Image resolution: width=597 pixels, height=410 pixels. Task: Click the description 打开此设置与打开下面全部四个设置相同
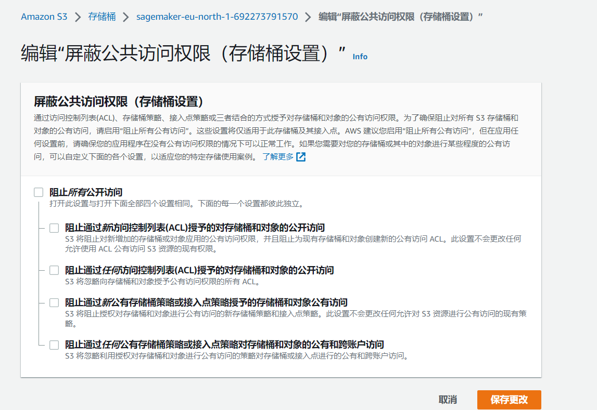click(x=177, y=204)
